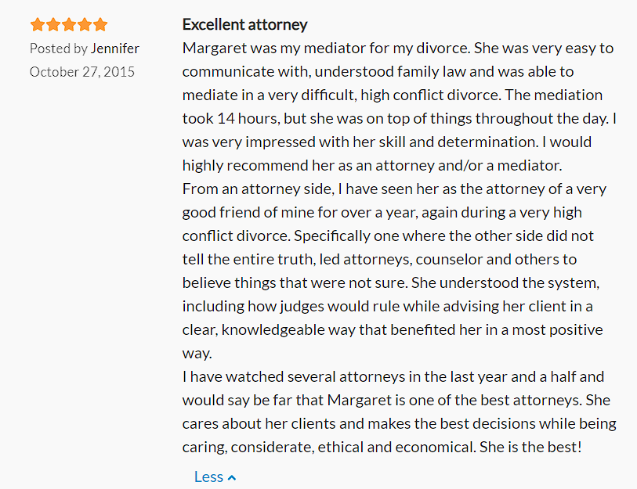
Task: Click the first orange rating star
Action: (38, 25)
